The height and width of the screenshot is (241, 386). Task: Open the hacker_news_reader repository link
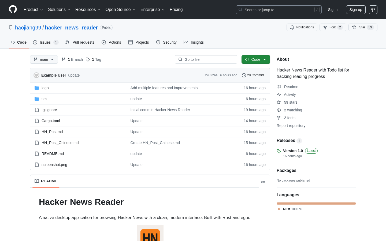(x=71, y=28)
